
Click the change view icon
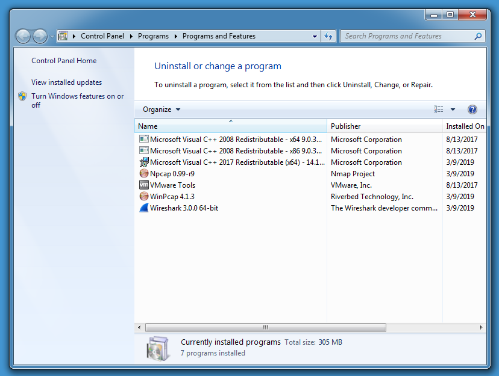coord(439,109)
